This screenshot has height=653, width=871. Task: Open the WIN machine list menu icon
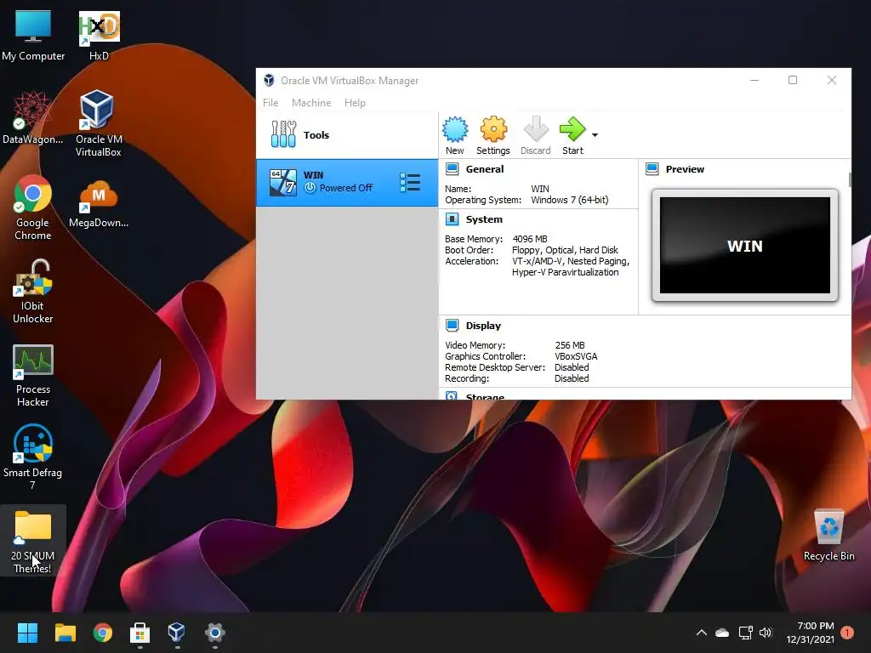tap(410, 183)
